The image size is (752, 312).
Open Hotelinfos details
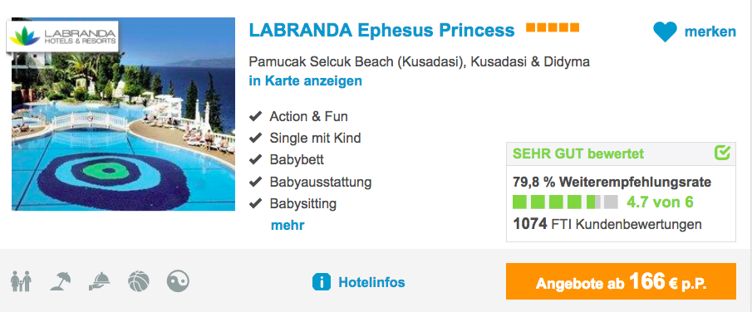click(x=371, y=282)
